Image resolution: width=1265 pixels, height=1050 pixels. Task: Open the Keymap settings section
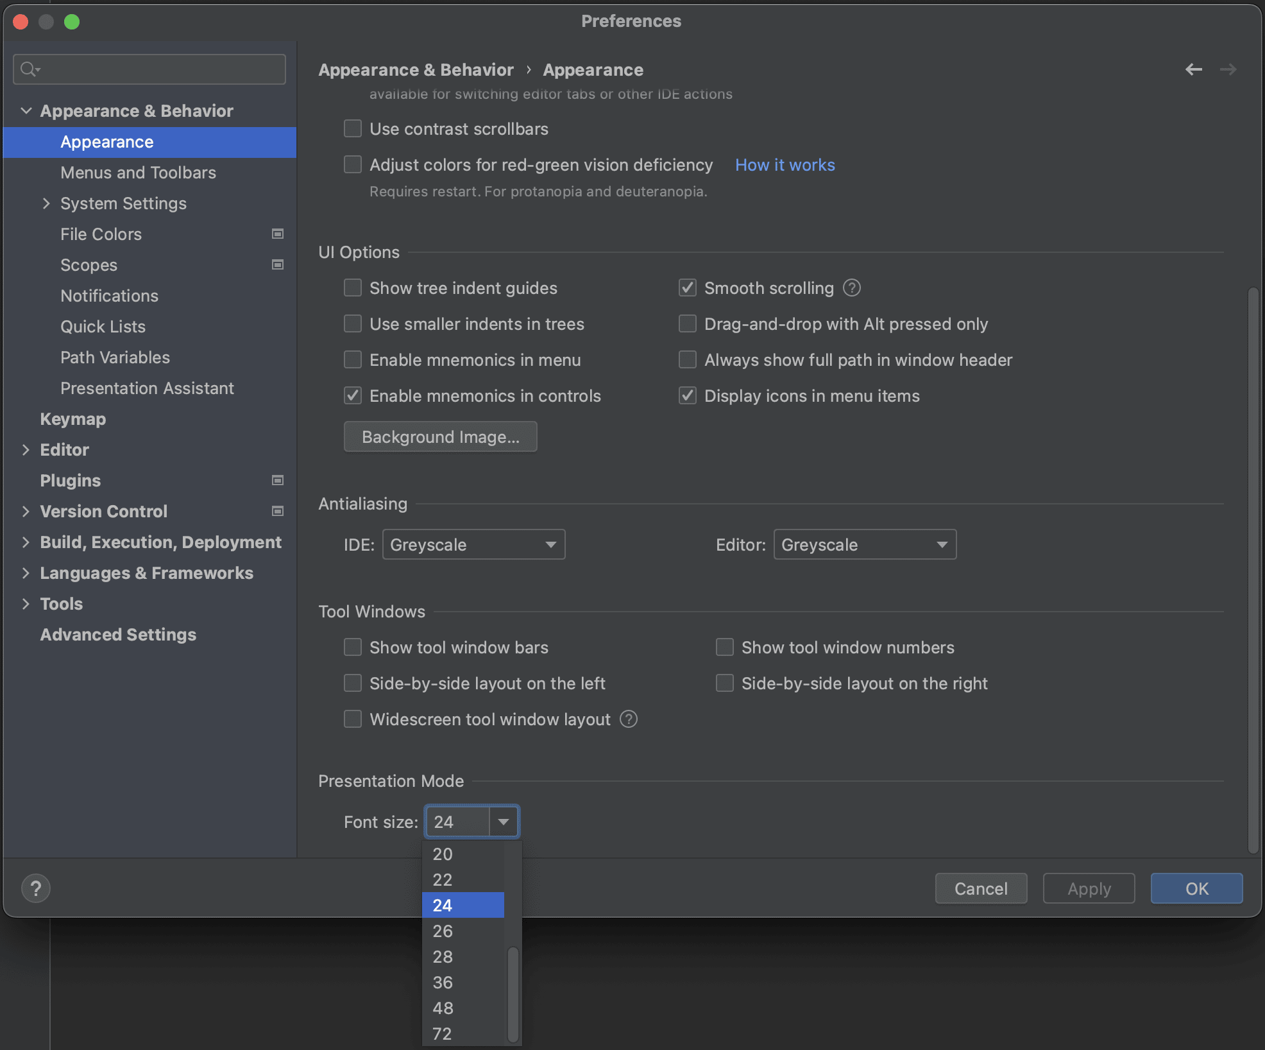(x=72, y=418)
